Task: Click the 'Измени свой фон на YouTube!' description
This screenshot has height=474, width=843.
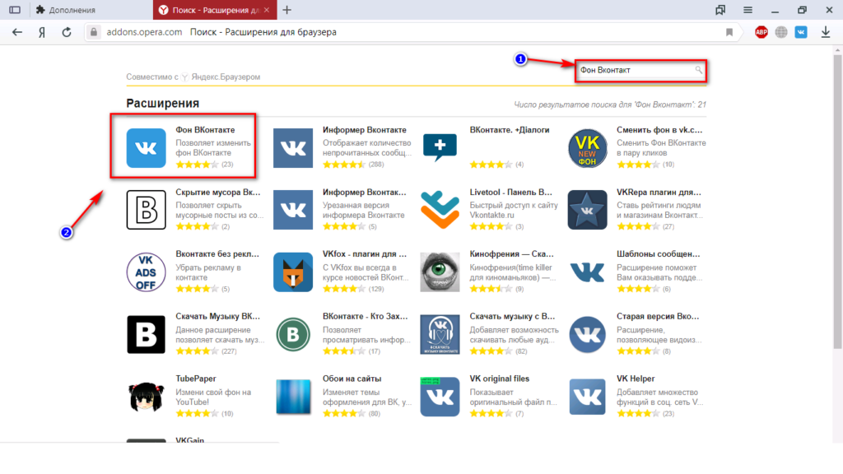Action: click(213, 397)
